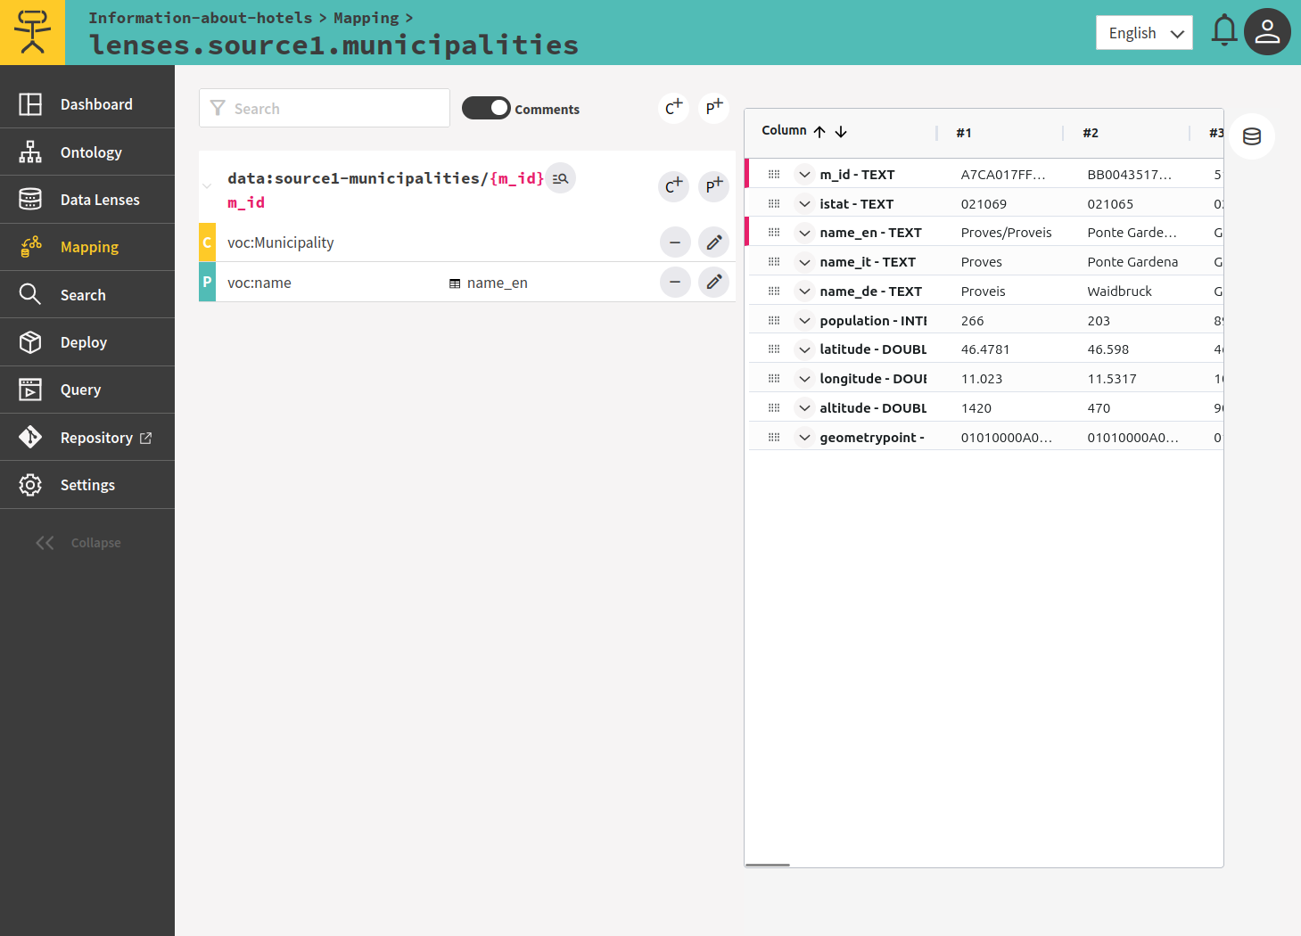
Task: Toggle the Comments switch off
Action: coord(486,109)
